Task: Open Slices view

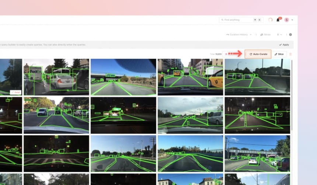Action: tap(265, 35)
